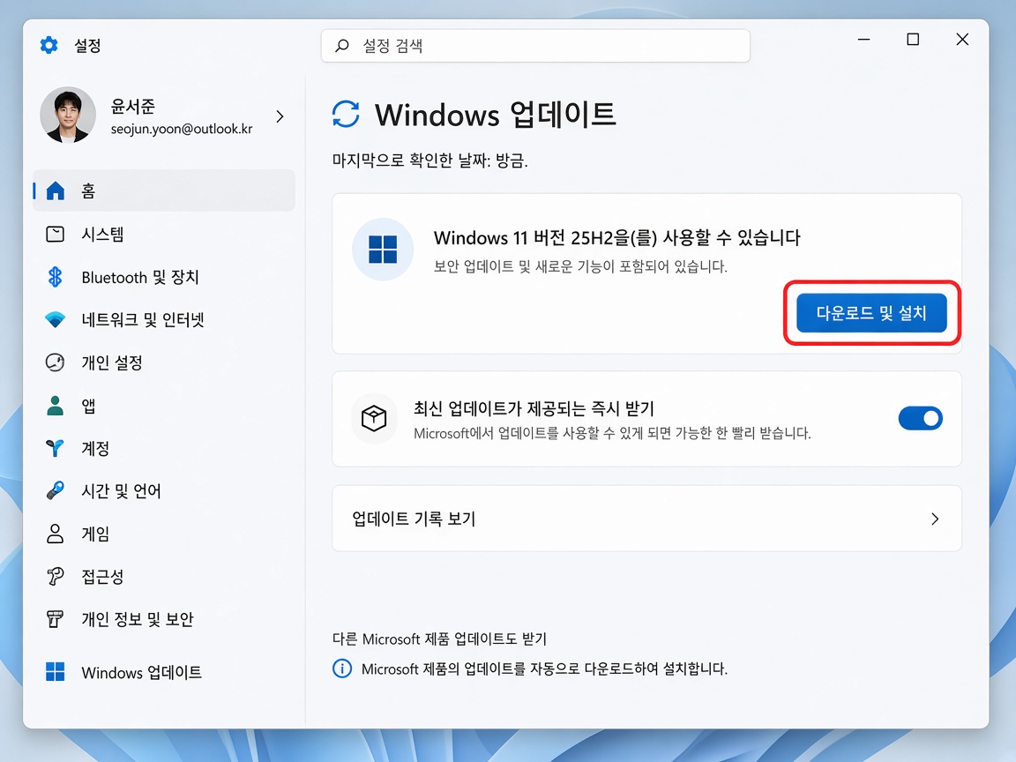Click the 계정 sidebar icon
The width and height of the screenshot is (1016, 762).
click(x=55, y=448)
